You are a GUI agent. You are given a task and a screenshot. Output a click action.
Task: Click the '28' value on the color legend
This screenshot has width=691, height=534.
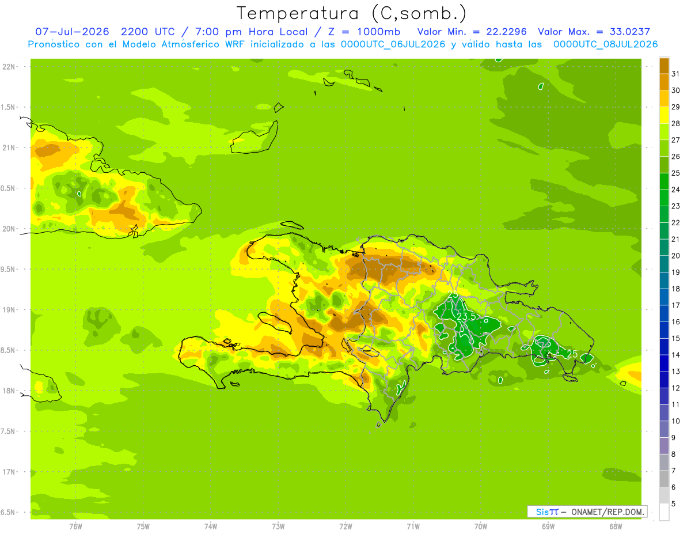point(675,123)
